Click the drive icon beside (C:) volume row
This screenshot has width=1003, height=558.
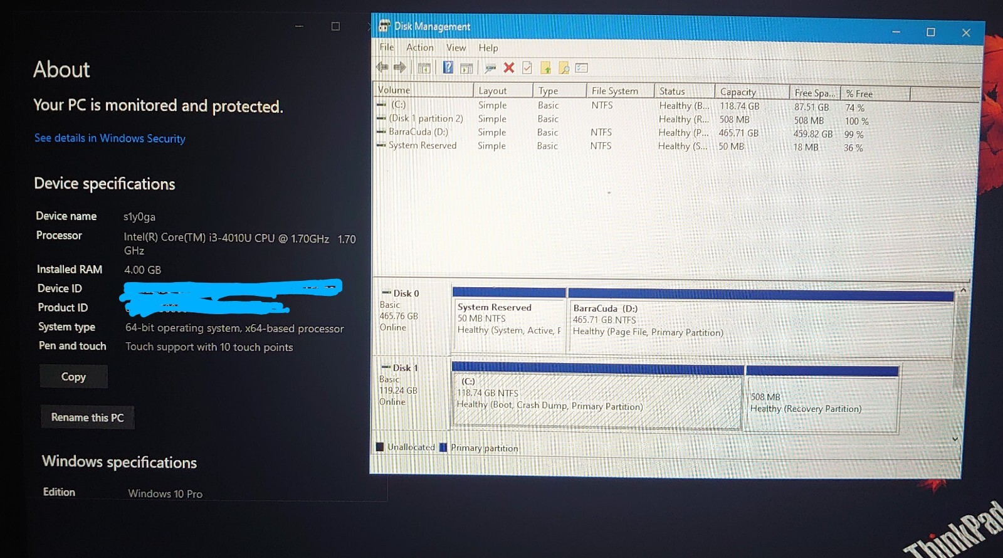pyautogui.click(x=381, y=105)
